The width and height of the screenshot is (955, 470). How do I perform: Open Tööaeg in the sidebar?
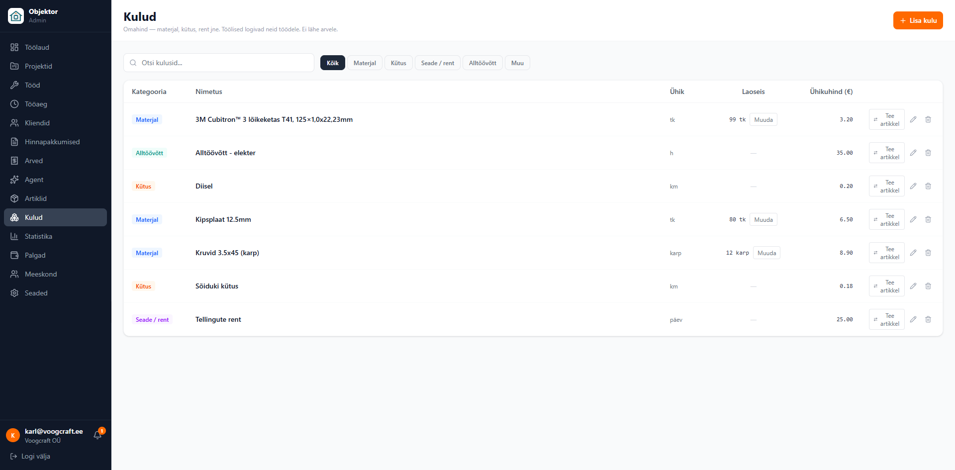pyautogui.click(x=55, y=104)
